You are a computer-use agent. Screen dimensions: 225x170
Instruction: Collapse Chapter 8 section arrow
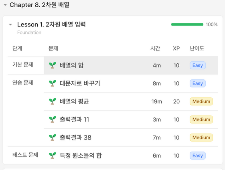tap(5, 5)
